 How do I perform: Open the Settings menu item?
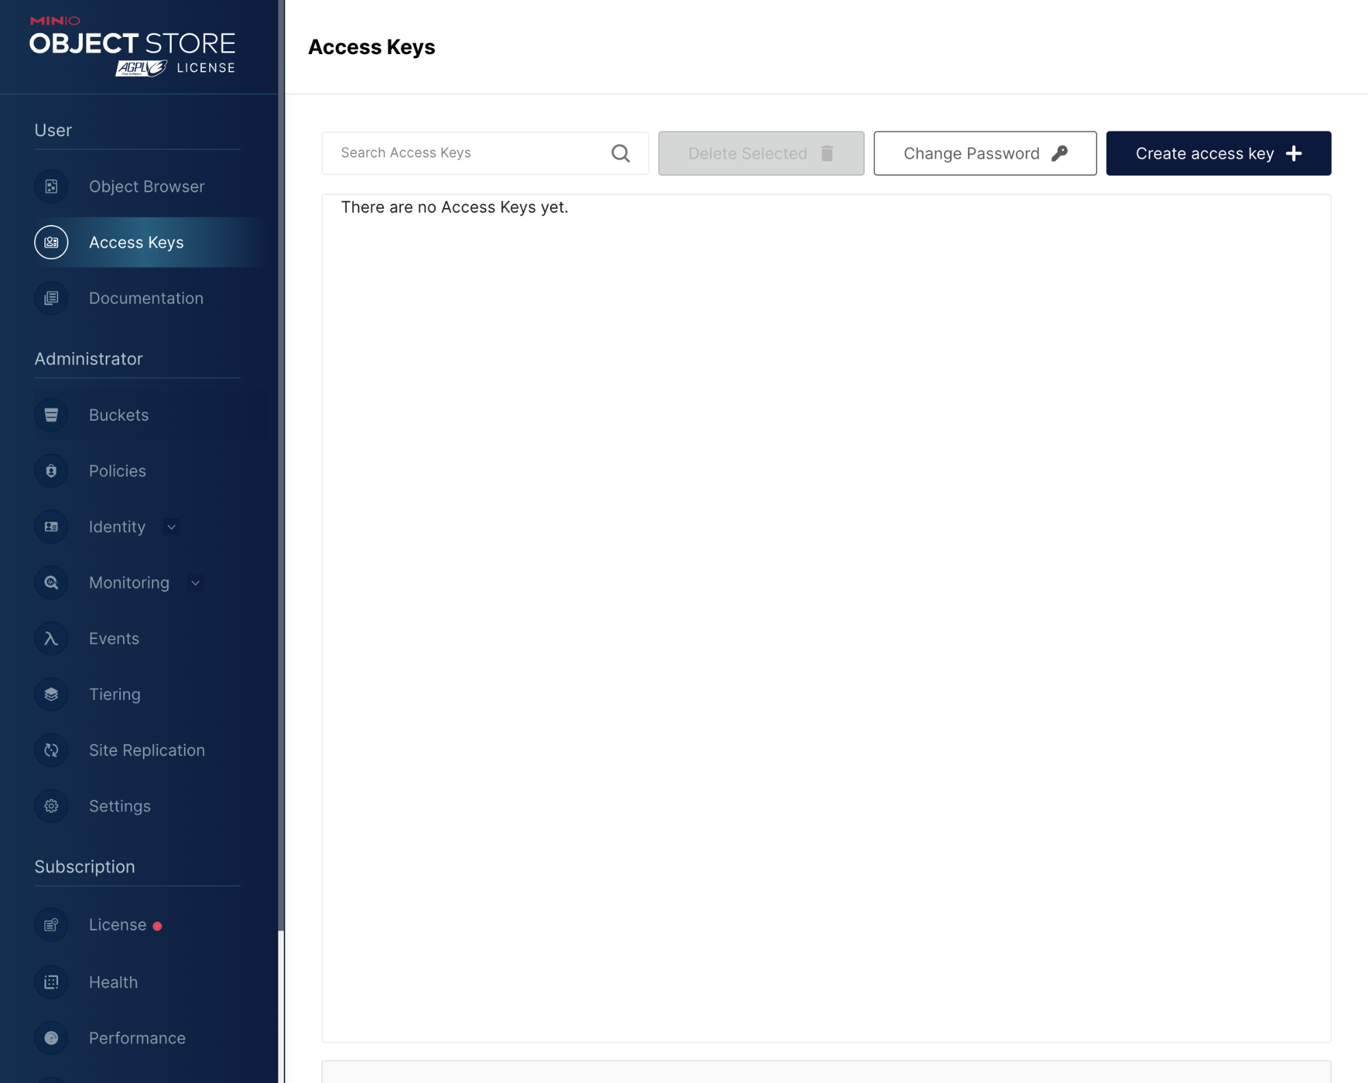point(120,807)
